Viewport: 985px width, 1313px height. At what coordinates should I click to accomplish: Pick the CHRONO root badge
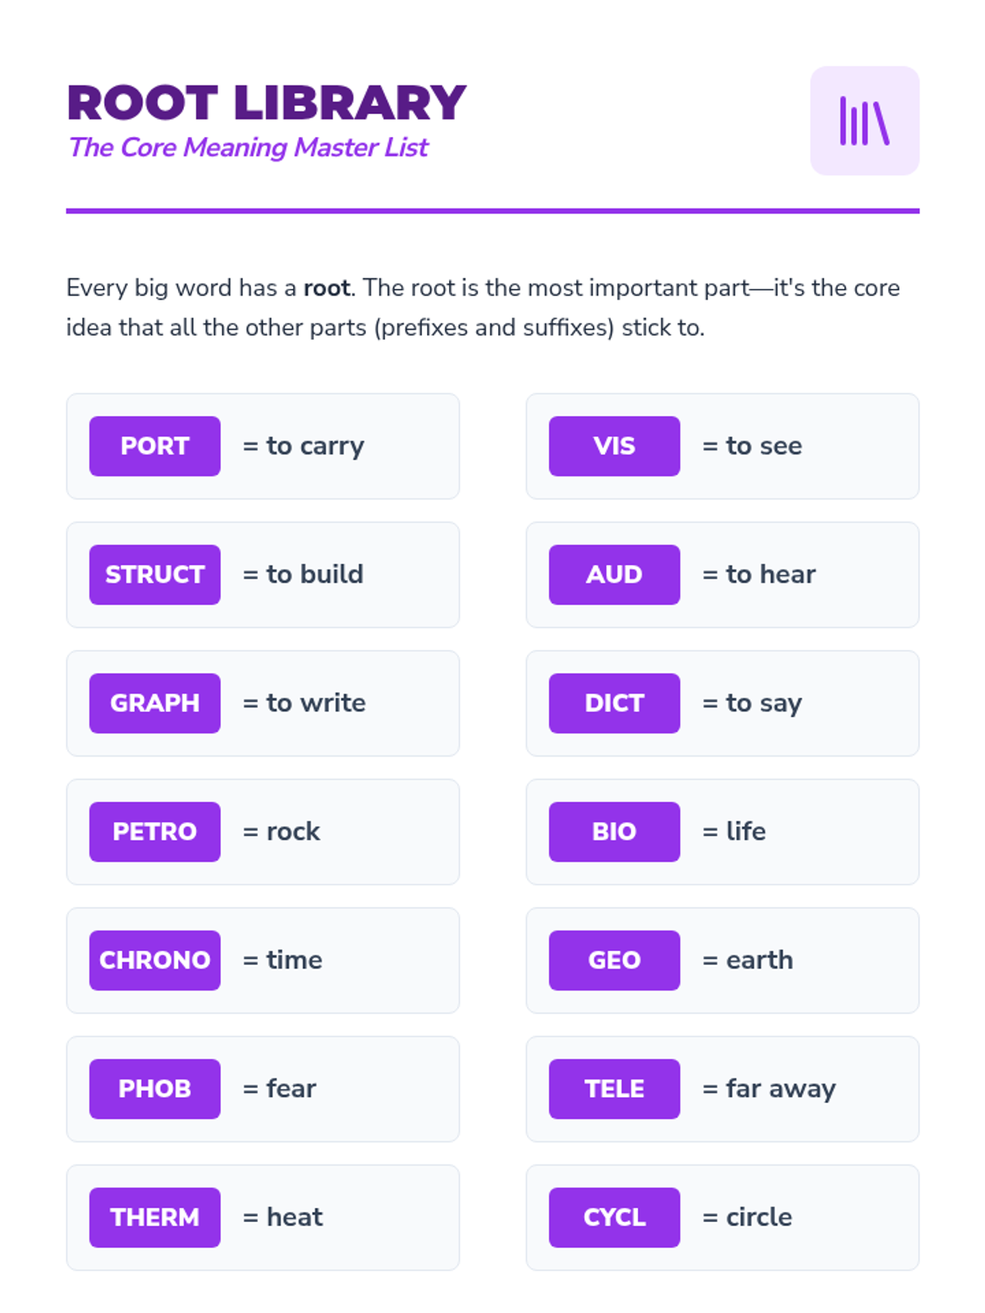coord(154,960)
